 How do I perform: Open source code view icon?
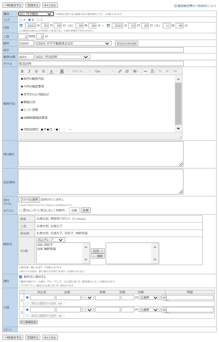click(175, 71)
